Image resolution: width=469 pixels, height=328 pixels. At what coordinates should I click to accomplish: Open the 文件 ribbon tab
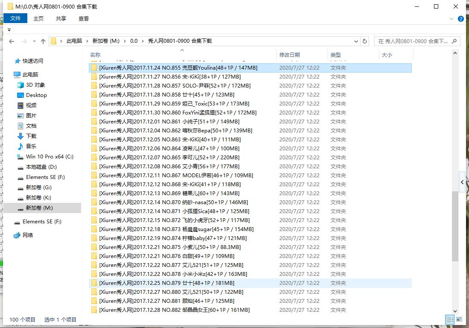[x=15, y=18]
